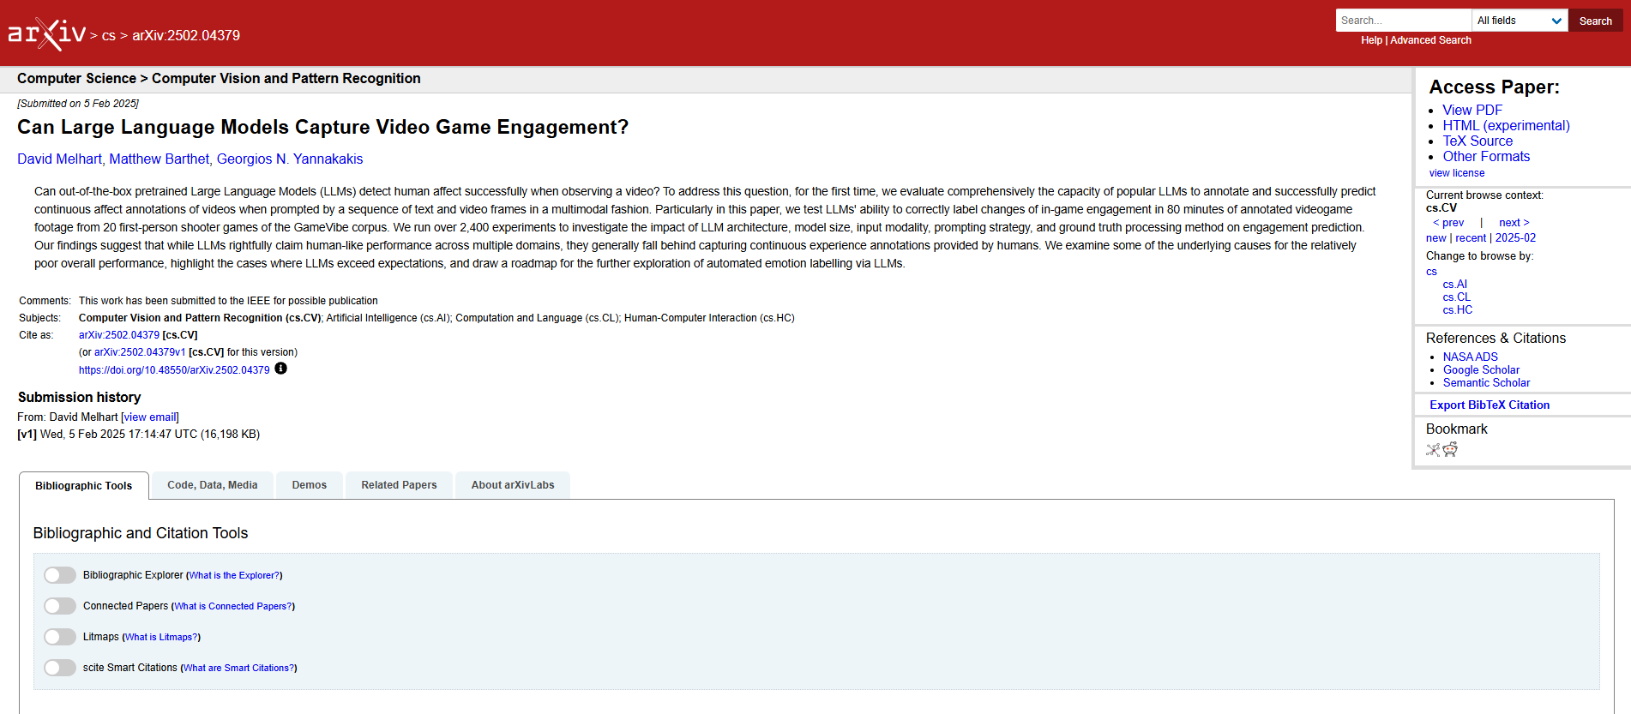Toggle scite Smart Citations on
Screen dimensions: 1631x714
(59, 667)
